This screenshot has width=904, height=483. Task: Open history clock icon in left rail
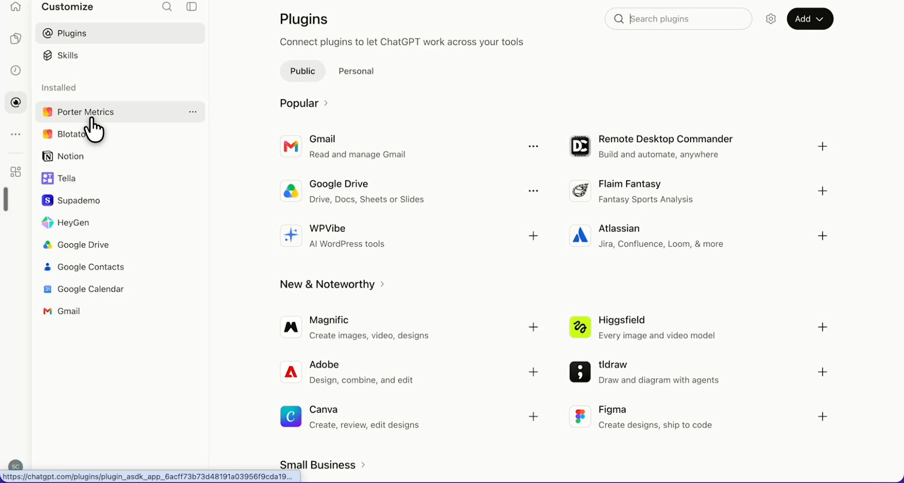16,71
